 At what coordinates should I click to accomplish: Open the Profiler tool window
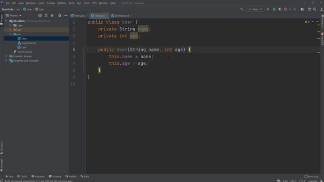pyautogui.click(x=71, y=176)
